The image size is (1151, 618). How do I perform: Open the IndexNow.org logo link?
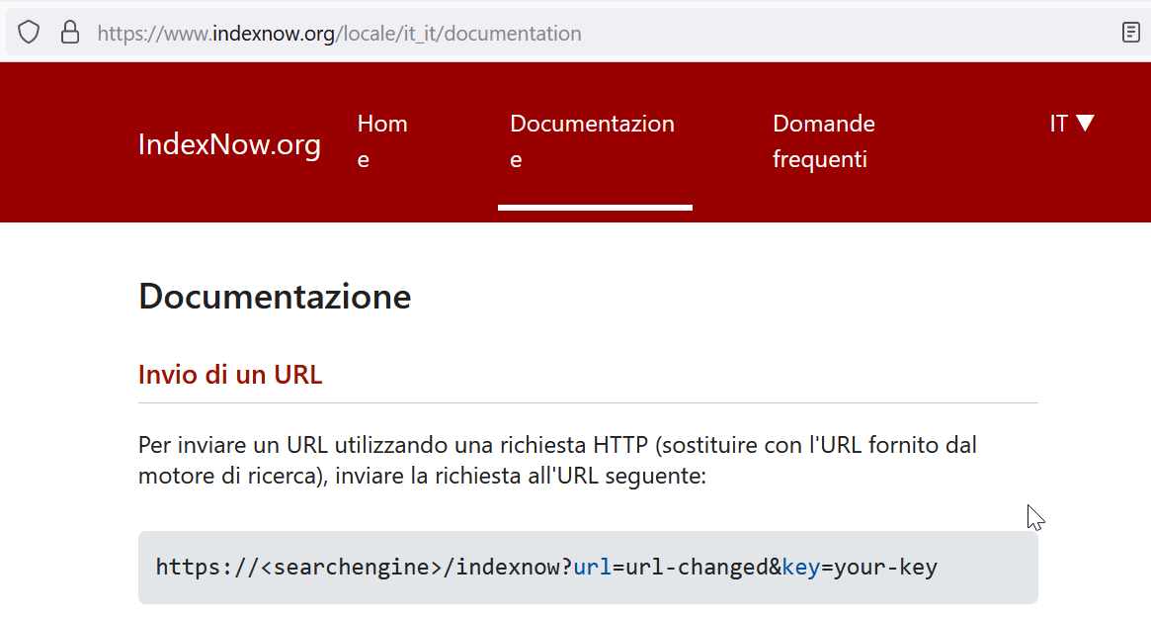[x=229, y=144]
